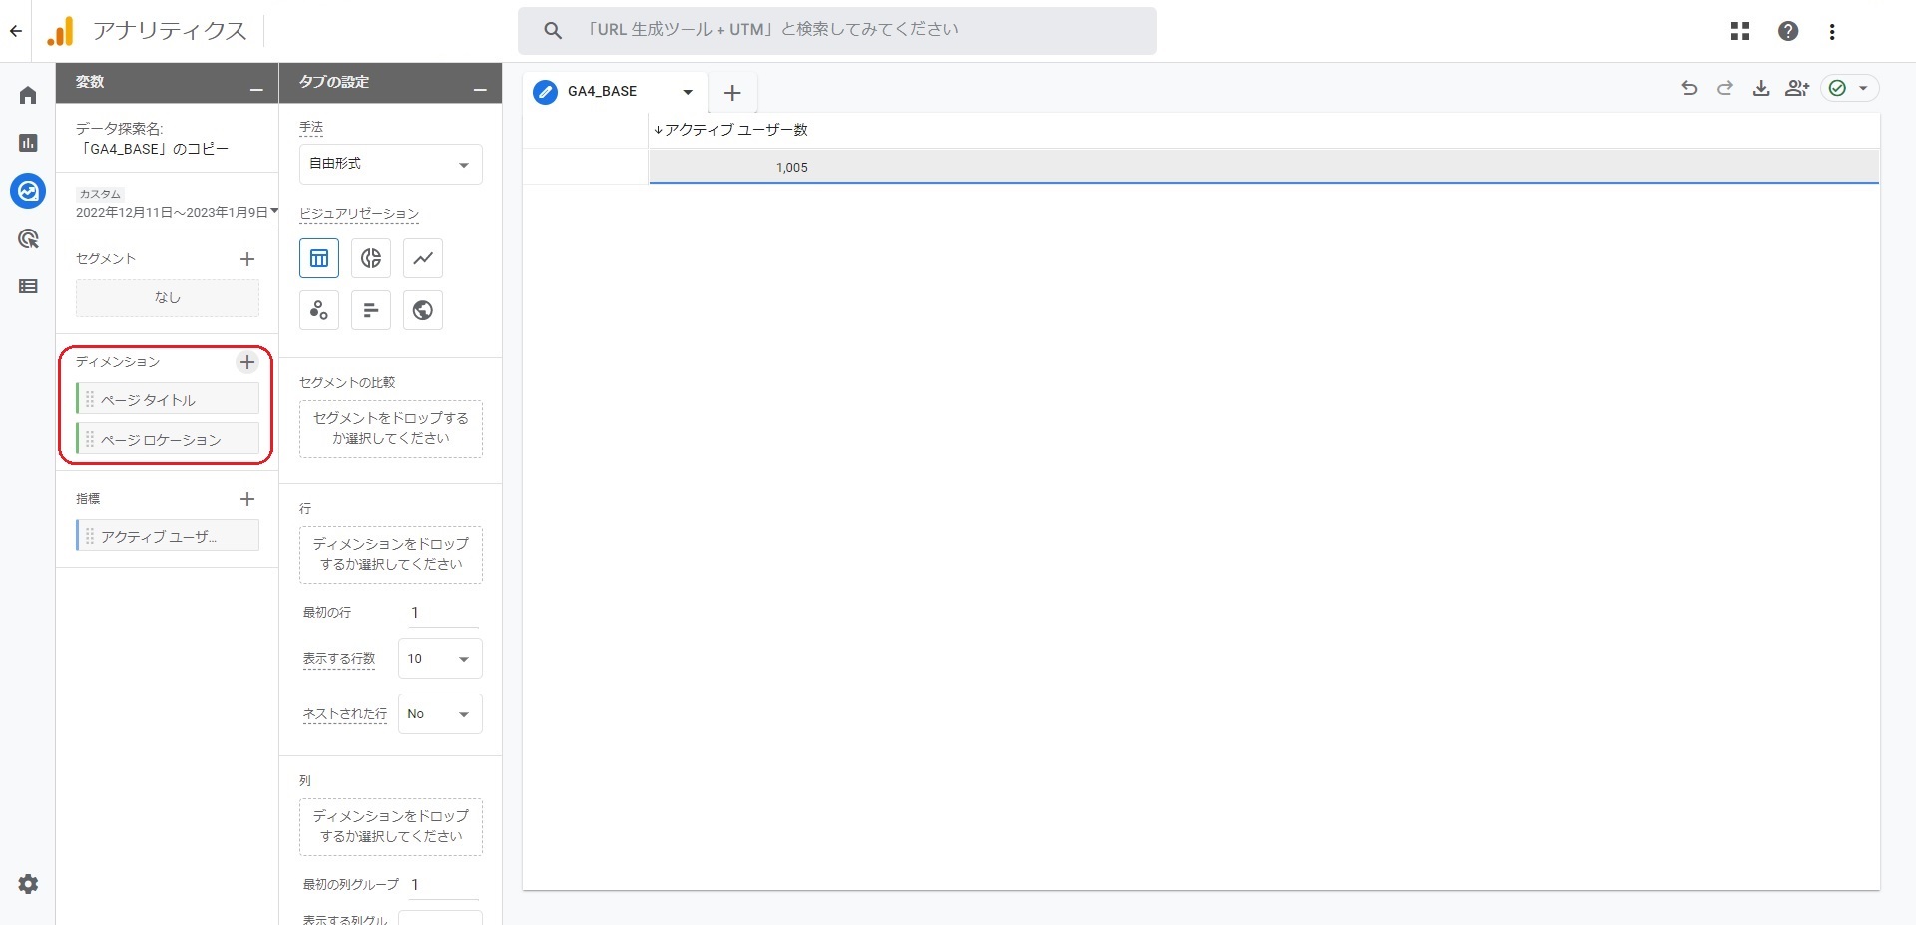Open Admin settings gear icon
This screenshot has height=925, width=1916.
[28, 884]
